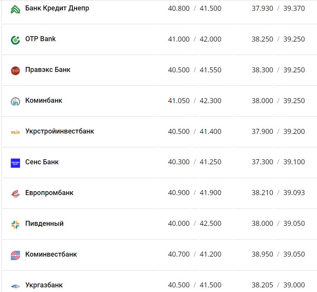Open the Банк Кредит Днепр bank link

pyautogui.click(x=57, y=8)
